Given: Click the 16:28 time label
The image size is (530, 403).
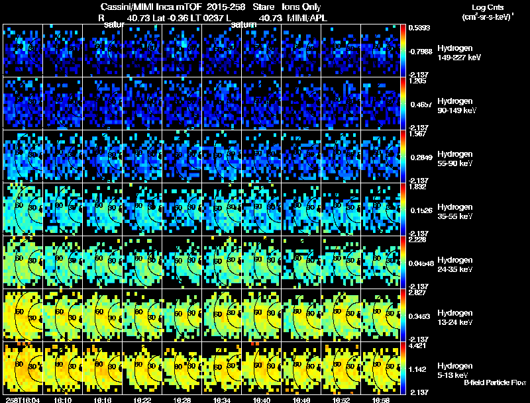Looking at the screenshot, I should pyautogui.click(x=182, y=400).
